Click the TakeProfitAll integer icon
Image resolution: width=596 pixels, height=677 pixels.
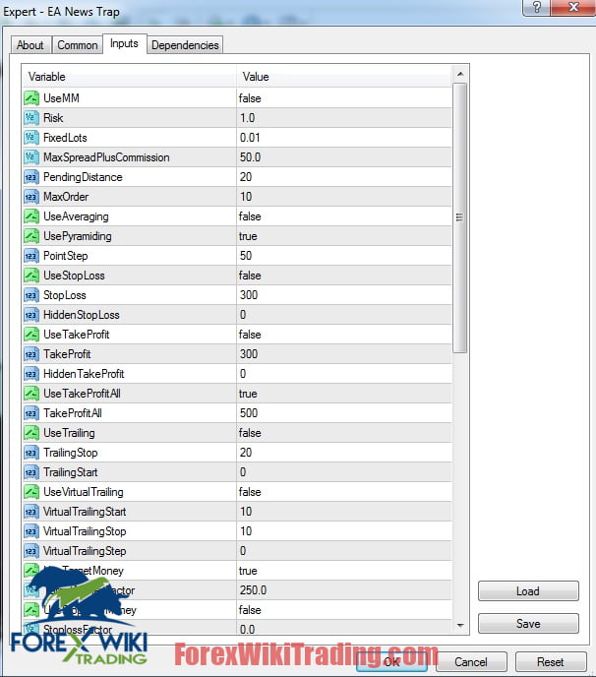(31, 413)
